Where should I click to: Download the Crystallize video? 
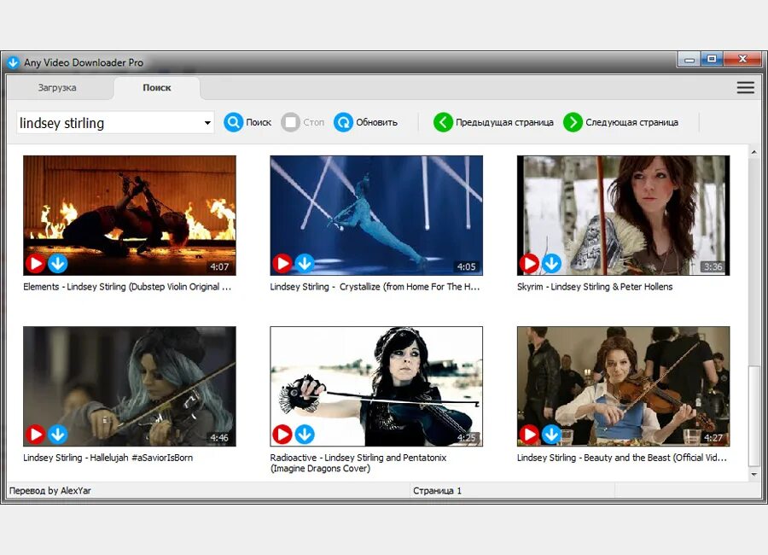(305, 264)
